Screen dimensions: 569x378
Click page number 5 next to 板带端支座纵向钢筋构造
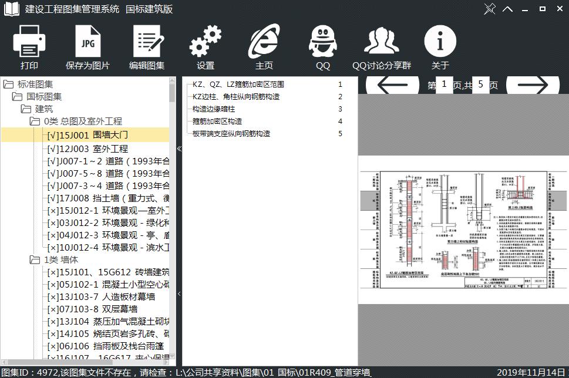tap(341, 133)
